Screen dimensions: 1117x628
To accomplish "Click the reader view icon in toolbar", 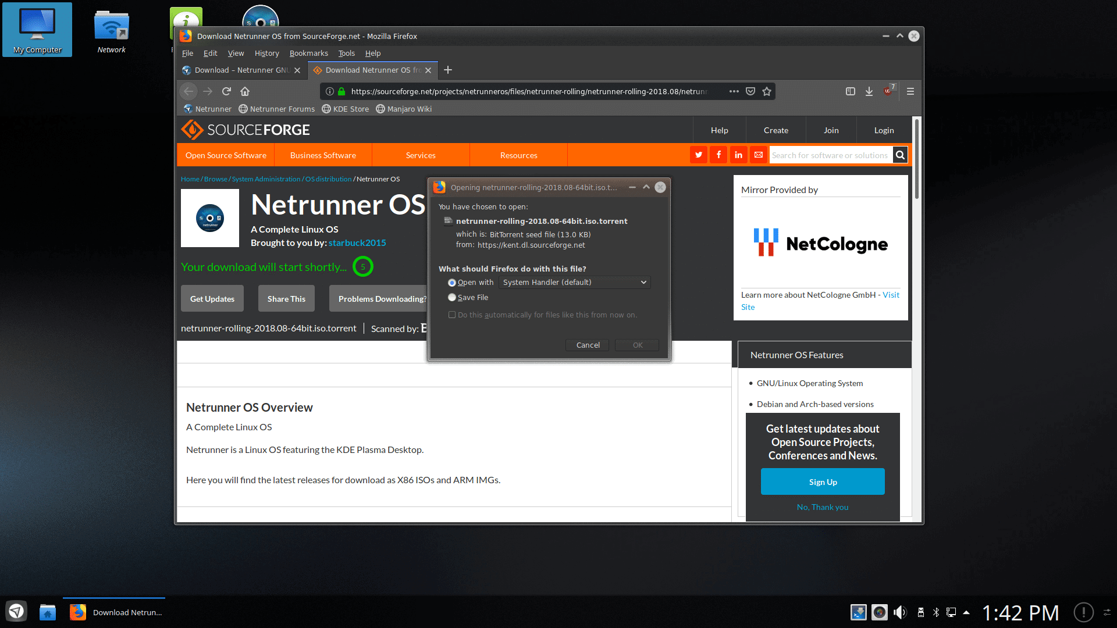I will [849, 91].
